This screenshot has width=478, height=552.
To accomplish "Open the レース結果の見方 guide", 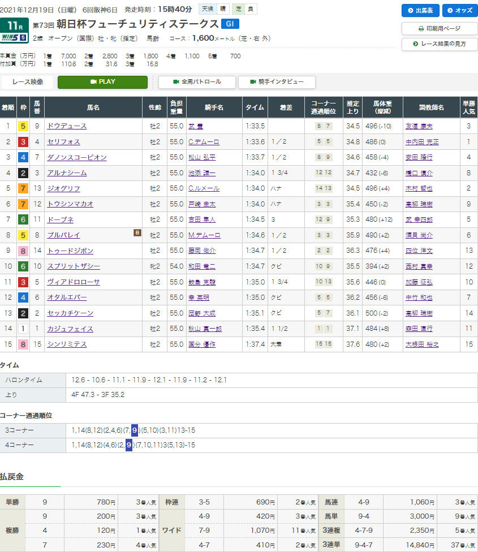I will point(439,44).
